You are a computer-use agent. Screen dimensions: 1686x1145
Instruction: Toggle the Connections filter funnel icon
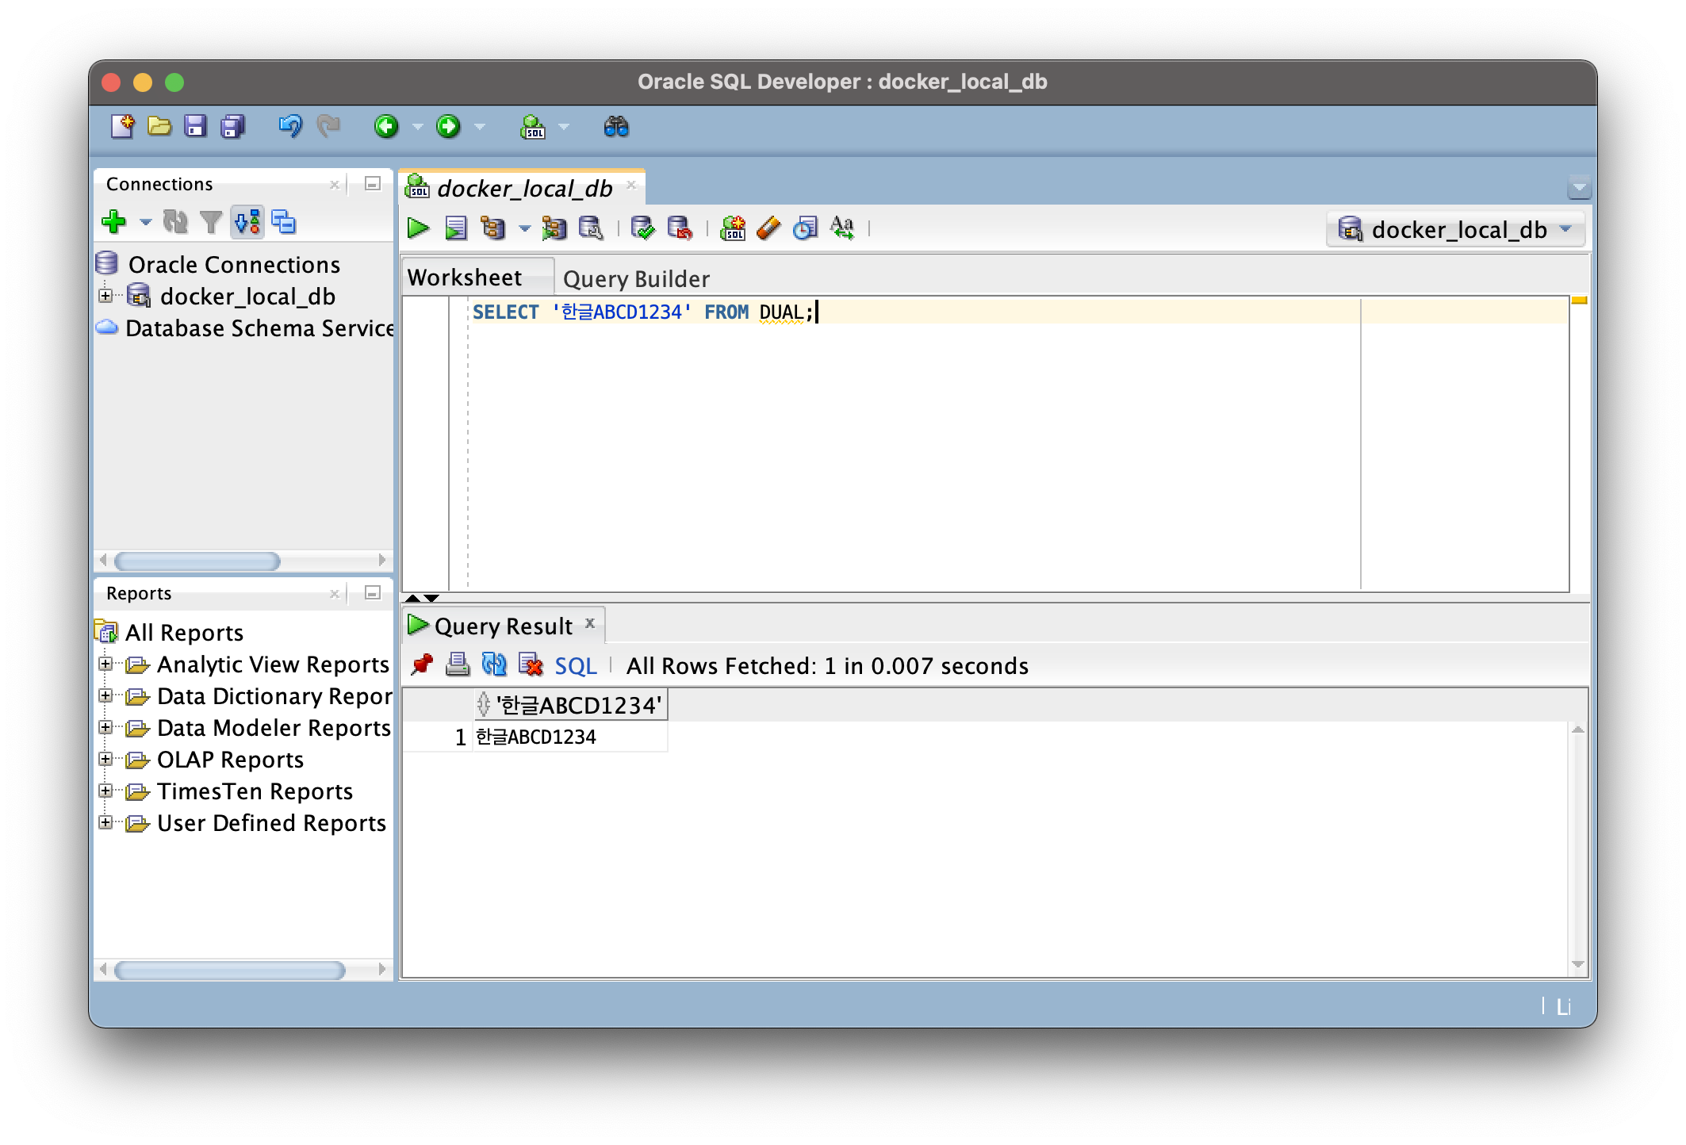(x=211, y=222)
